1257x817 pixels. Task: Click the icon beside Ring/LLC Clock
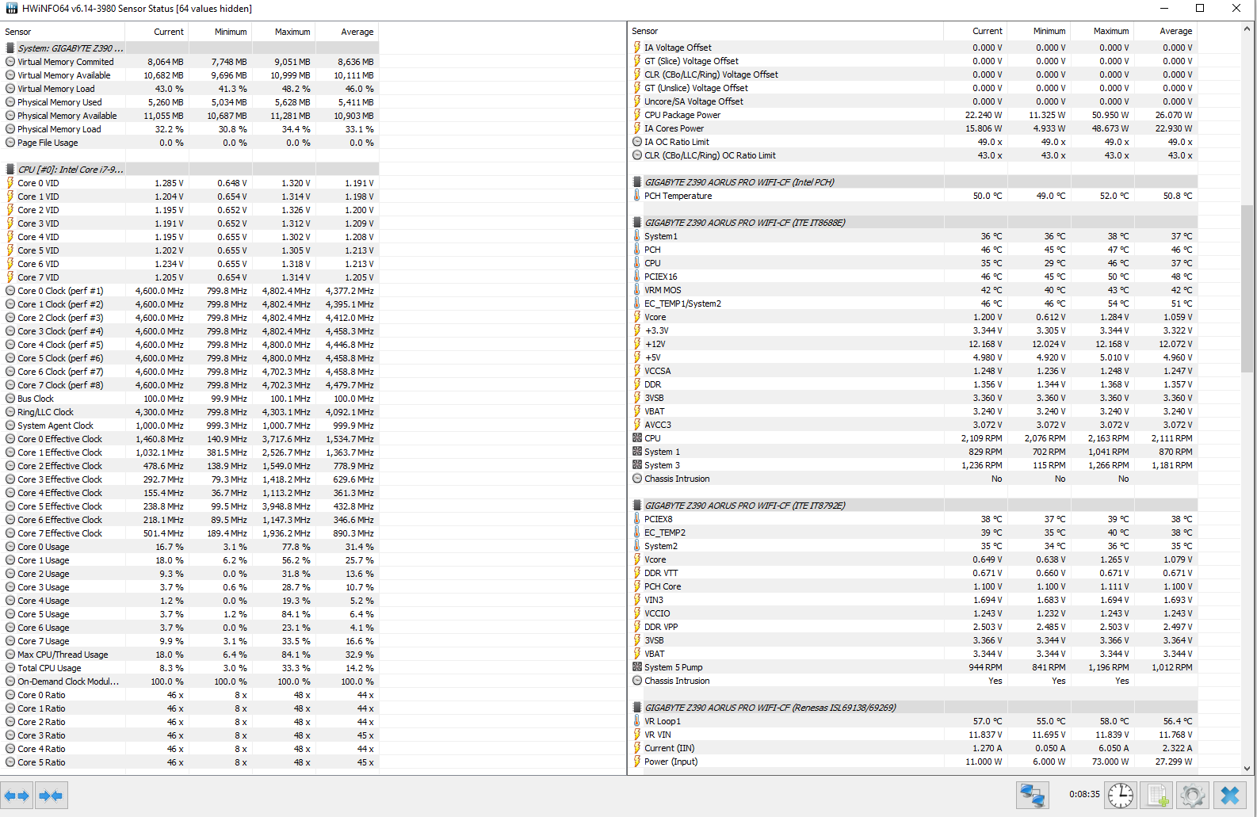(x=10, y=412)
